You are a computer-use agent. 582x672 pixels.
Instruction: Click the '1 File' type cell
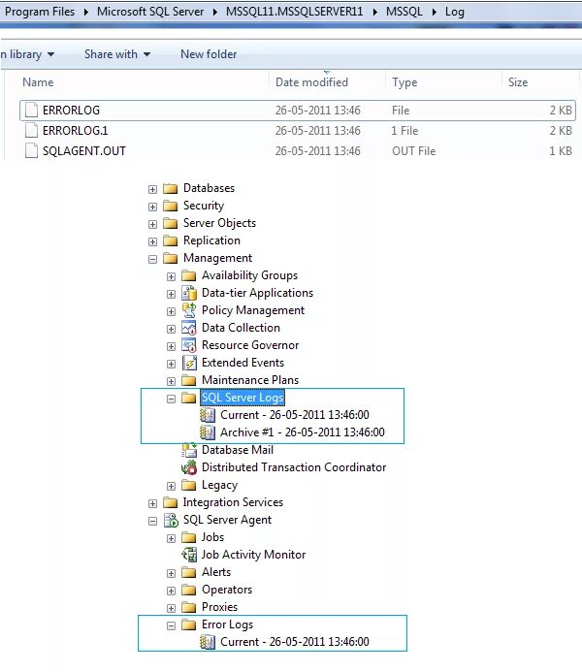pos(404,130)
